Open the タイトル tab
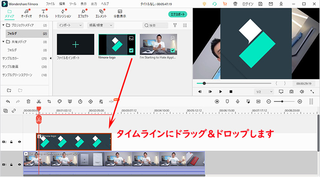Viewport: 320px width, 177px height. (x=43, y=14)
